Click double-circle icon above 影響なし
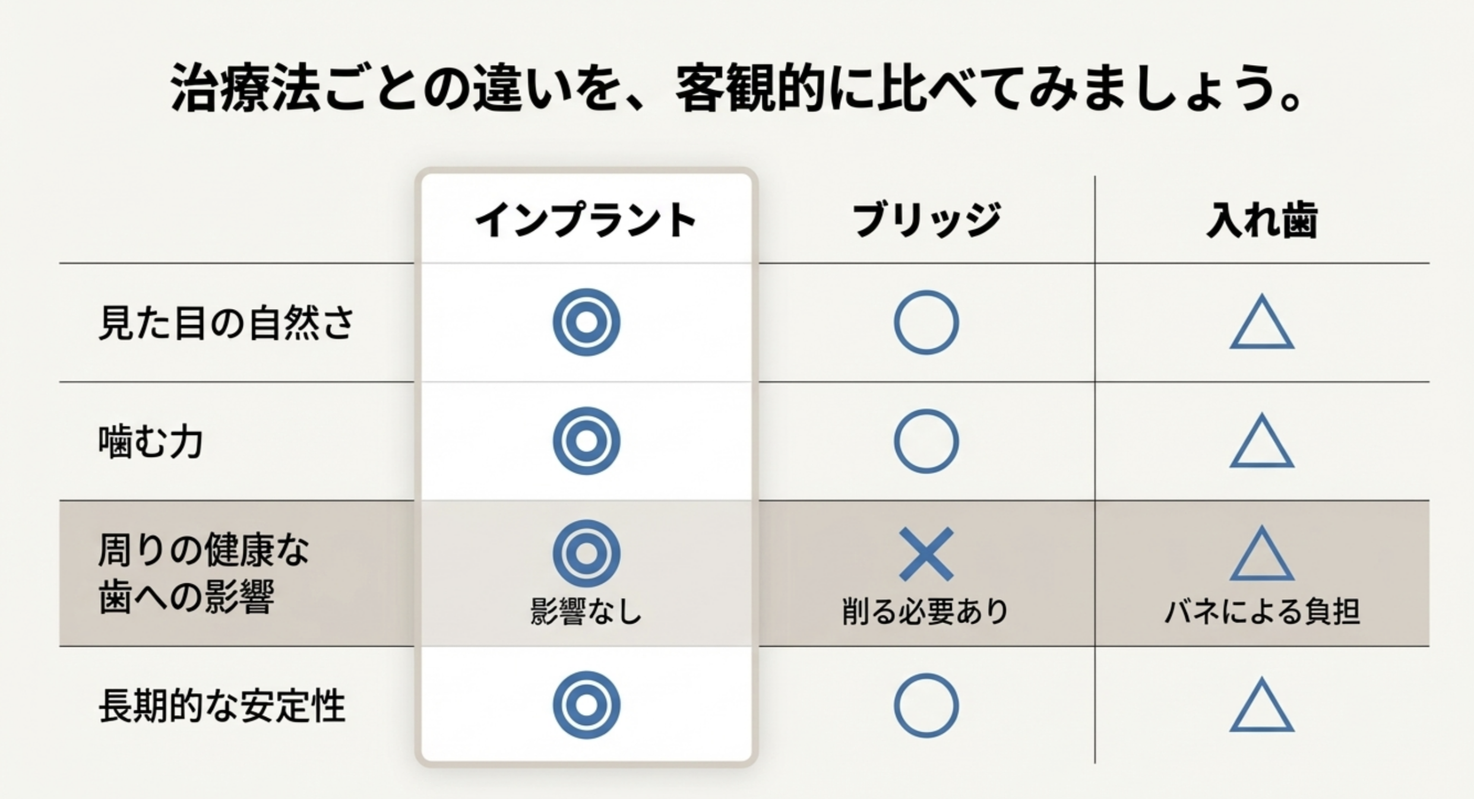1474x799 pixels. (586, 553)
